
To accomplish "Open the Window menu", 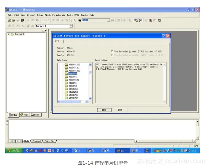I will 84,15.
